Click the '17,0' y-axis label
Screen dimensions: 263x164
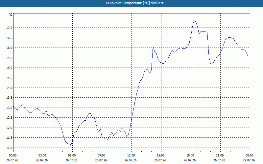9,28
